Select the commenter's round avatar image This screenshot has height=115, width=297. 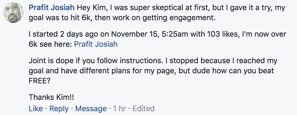pyautogui.click(x=13, y=13)
